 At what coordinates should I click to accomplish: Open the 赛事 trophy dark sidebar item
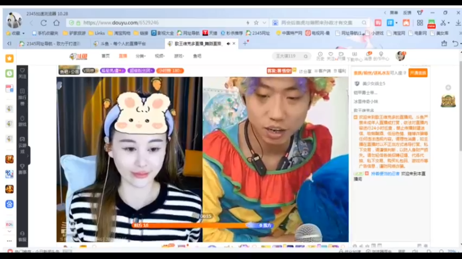click(x=23, y=169)
